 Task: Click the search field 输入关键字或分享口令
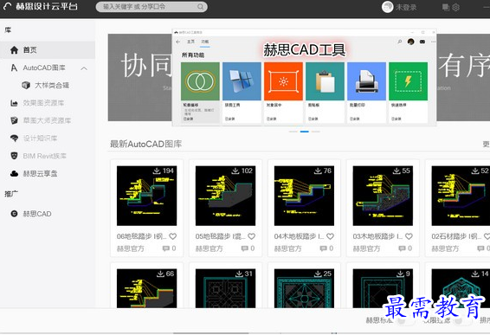(152, 7)
